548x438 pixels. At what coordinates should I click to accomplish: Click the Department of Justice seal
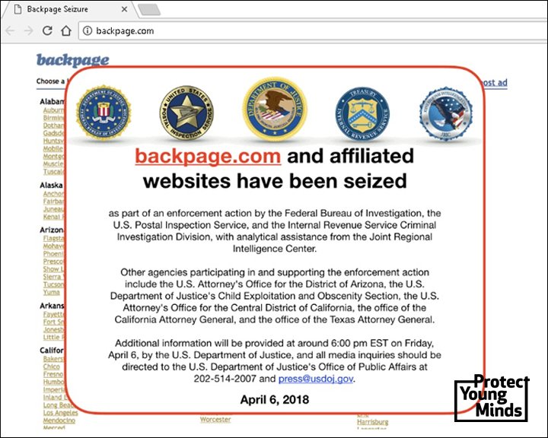point(275,108)
